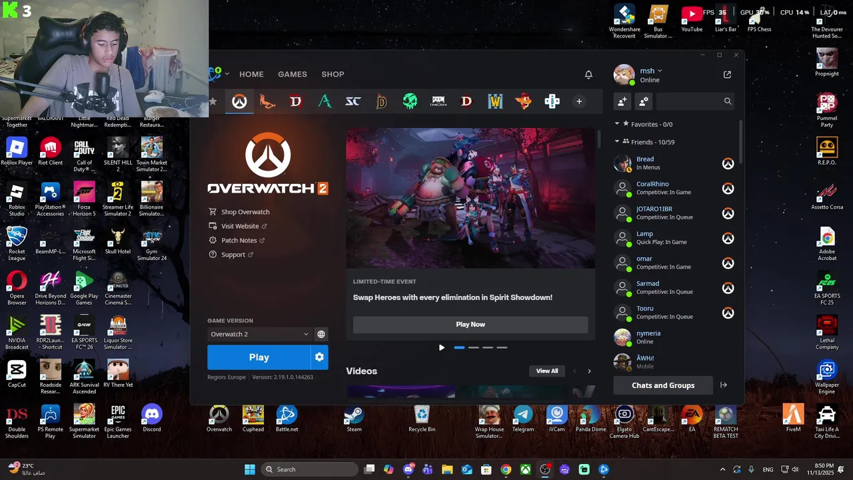Screen dimensions: 853x480
Task: Select friend JOTARO1IBR in the list
Action: (674, 213)
